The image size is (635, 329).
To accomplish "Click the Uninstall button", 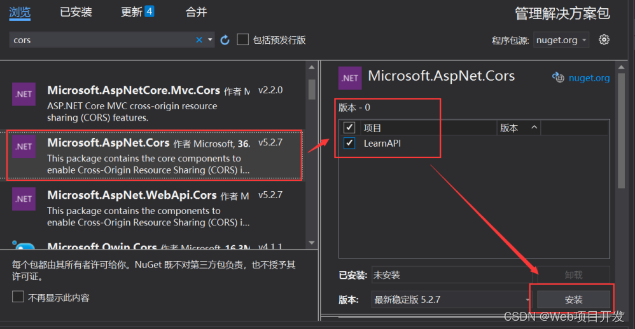I will tap(573, 275).
